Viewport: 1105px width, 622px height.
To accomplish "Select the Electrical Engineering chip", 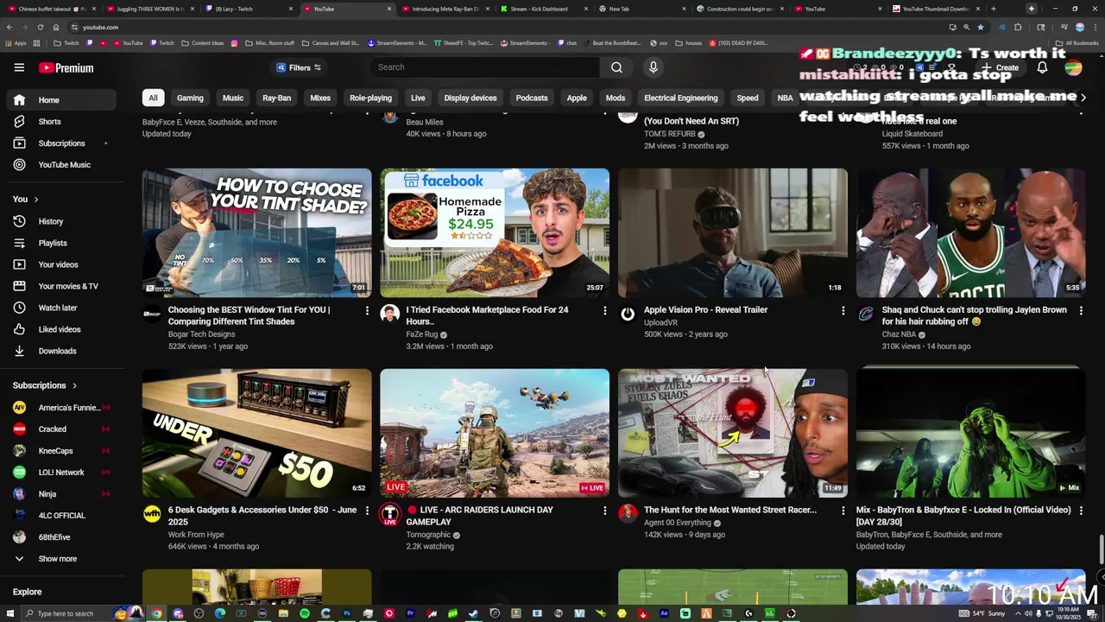I will click(x=681, y=98).
